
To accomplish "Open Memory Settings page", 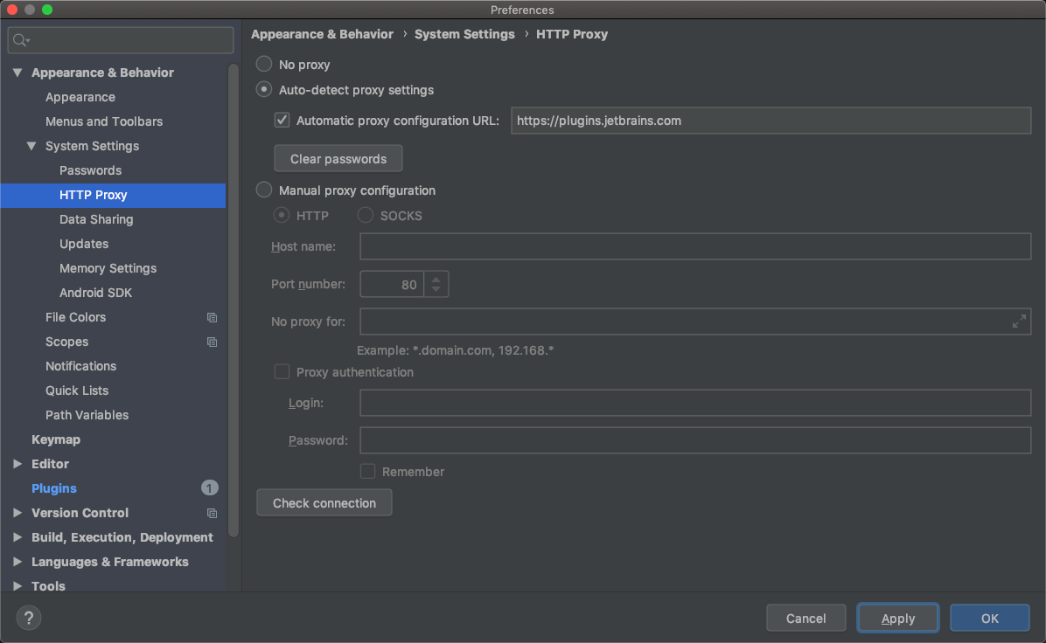I will pyautogui.click(x=108, y=268).
